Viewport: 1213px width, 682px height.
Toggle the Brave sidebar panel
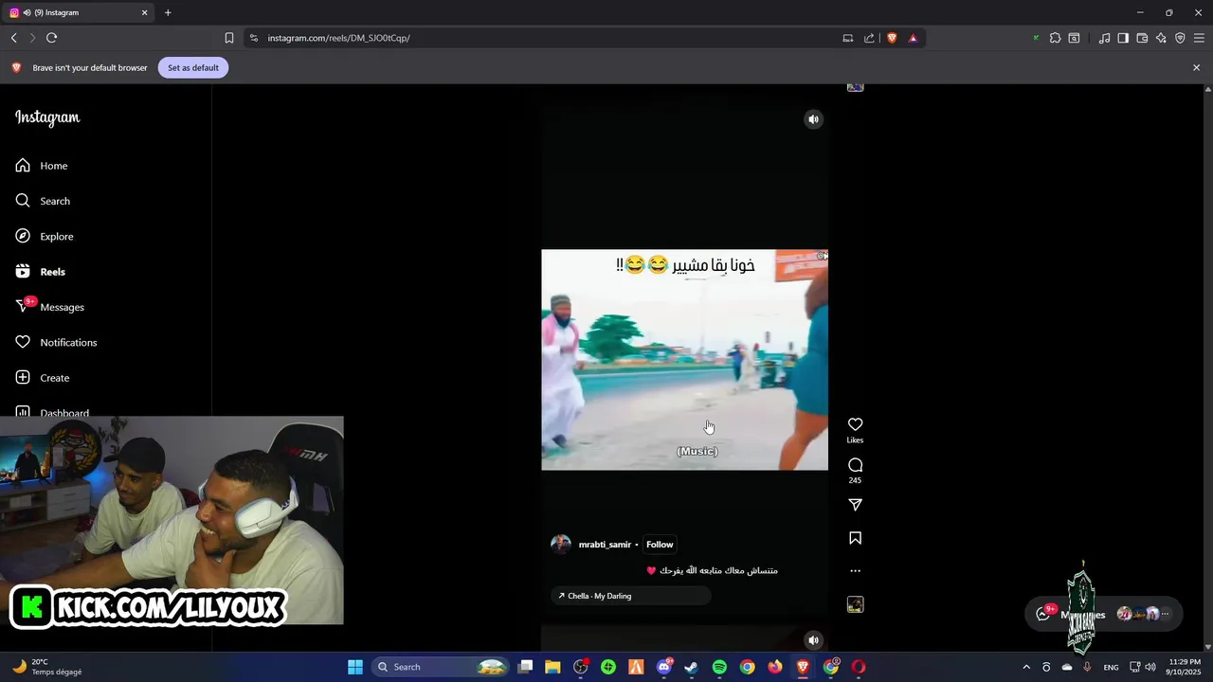(1123, 38)
